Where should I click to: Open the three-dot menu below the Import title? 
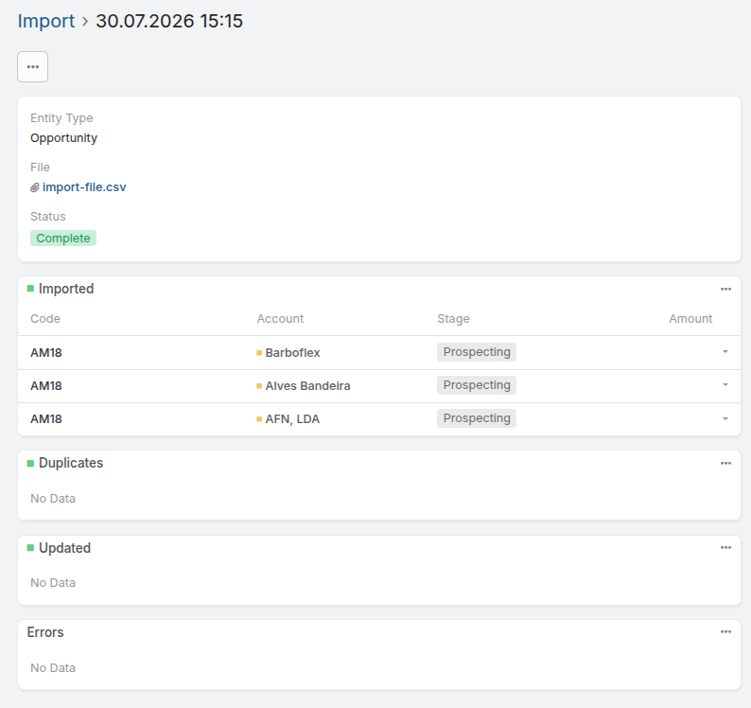click(x=32, y=66)
